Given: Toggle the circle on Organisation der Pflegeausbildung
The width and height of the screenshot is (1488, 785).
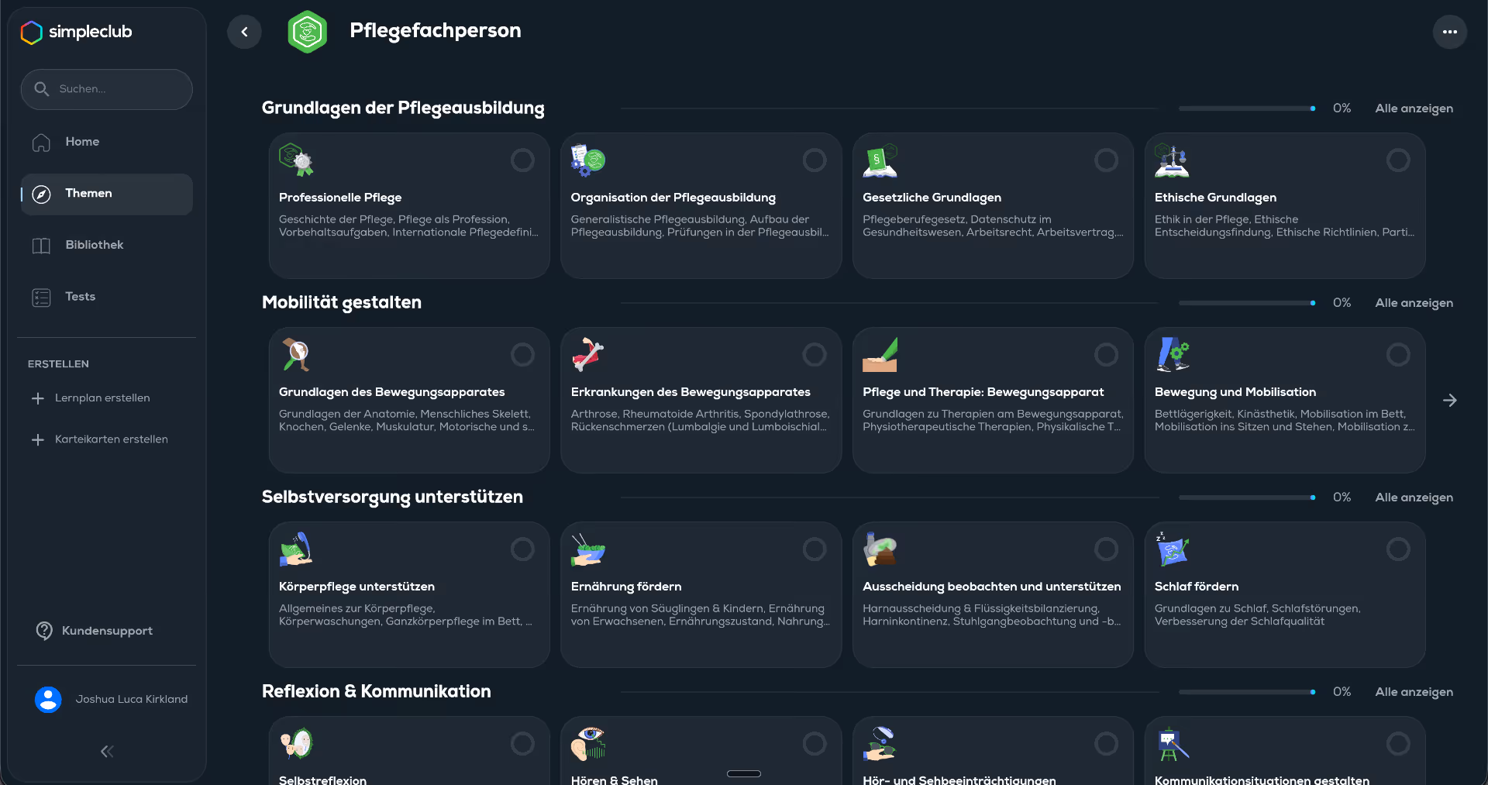Looking at the screenshot, I should (x=815, y=160).
